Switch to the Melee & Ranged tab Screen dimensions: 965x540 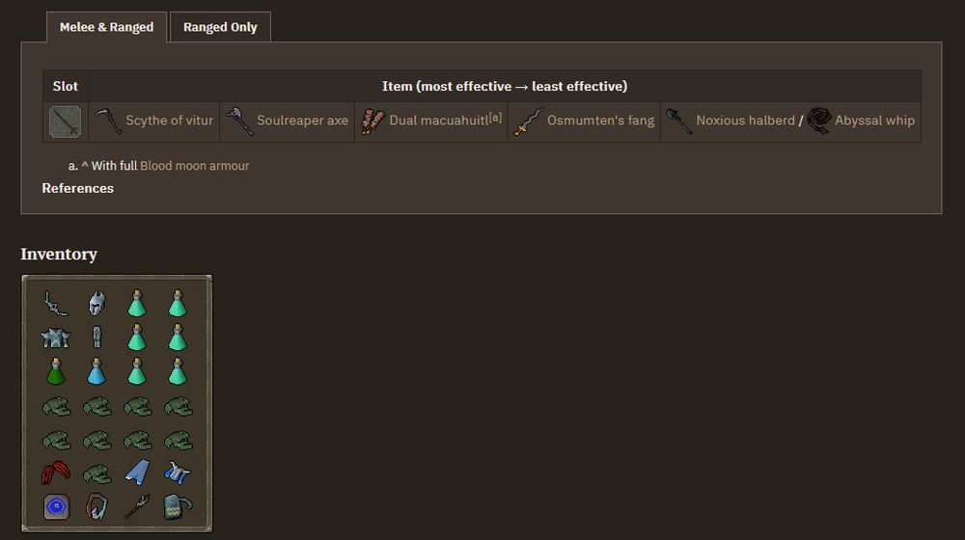click(106, 27)
